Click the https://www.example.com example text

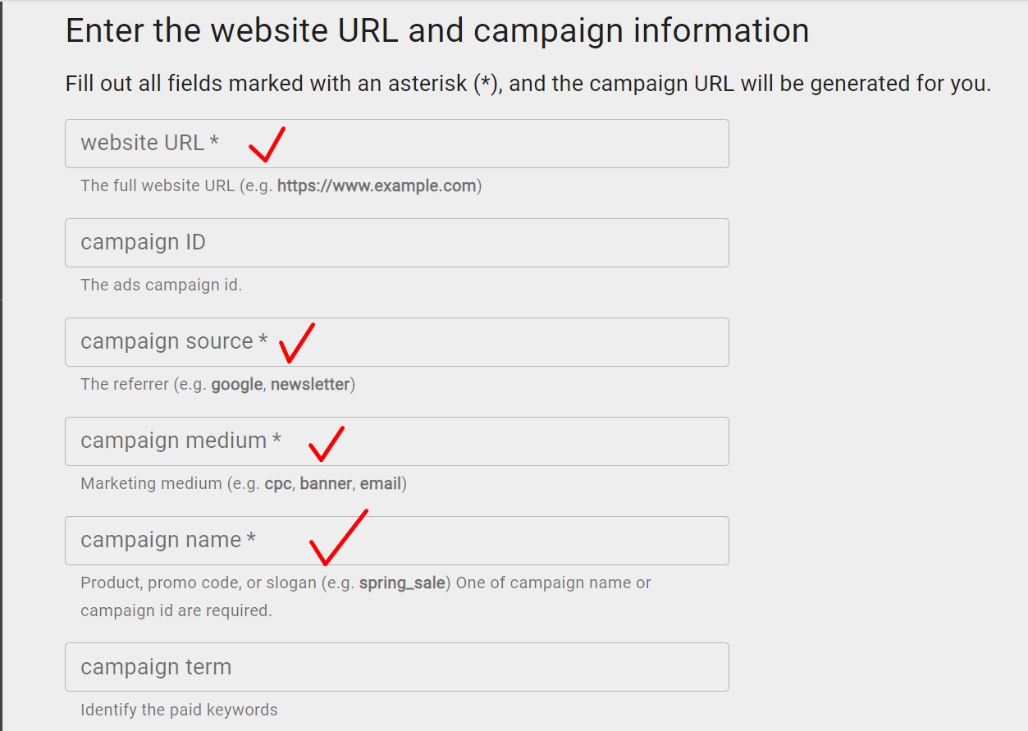tap(377, 186)
